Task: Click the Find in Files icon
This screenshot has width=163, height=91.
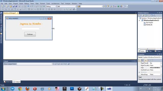Action: tap(79, 6)
